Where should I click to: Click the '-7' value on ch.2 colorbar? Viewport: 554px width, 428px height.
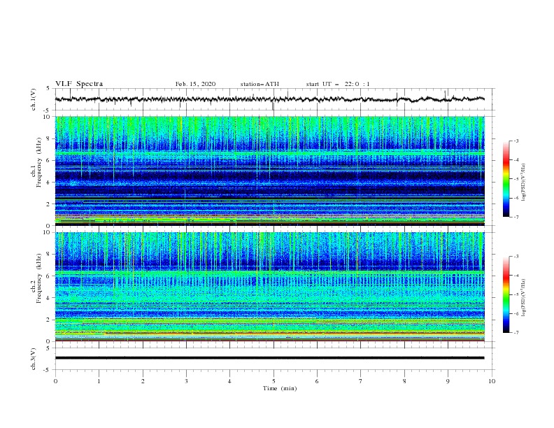[x=516, y=333]
